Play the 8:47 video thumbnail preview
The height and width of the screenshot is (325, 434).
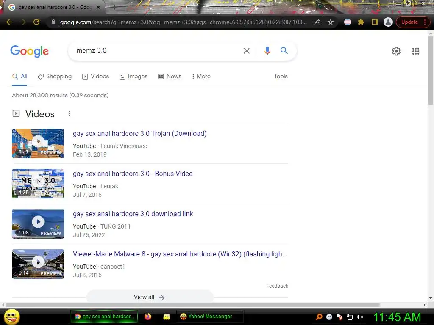click(x=38, y=143)
